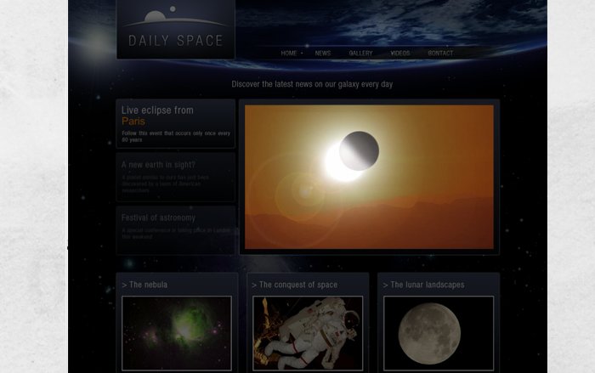The height and width of the screenshot is (373, 595).
Task: Open the NEWS navigation item
Action: 323,54
